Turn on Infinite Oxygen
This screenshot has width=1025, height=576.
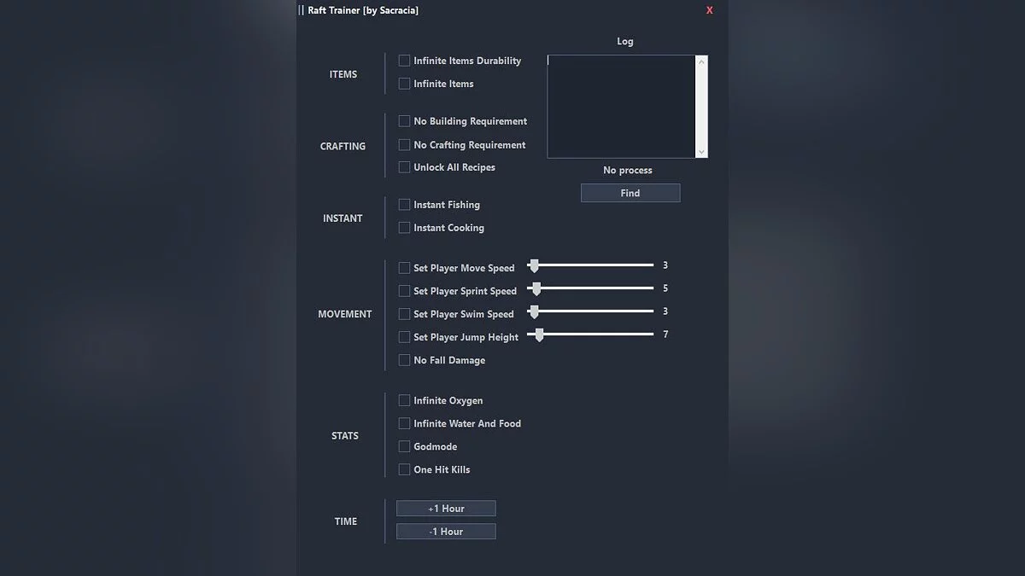404,400
